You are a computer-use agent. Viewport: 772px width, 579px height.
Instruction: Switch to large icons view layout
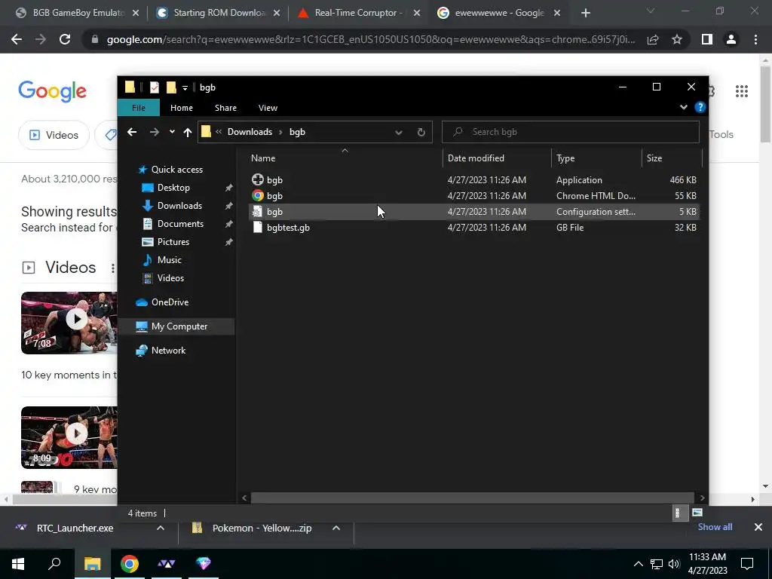(x=697, y=513)
